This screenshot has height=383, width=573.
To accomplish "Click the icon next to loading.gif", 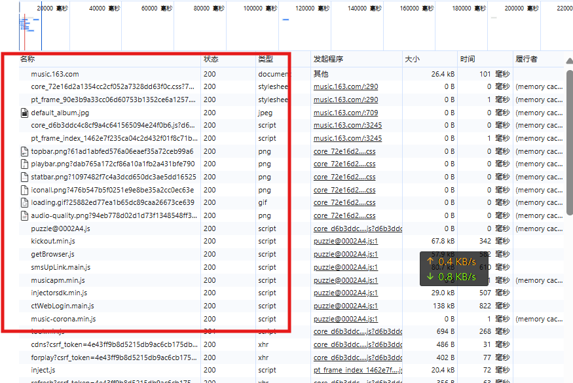I will tap(24, 203).
